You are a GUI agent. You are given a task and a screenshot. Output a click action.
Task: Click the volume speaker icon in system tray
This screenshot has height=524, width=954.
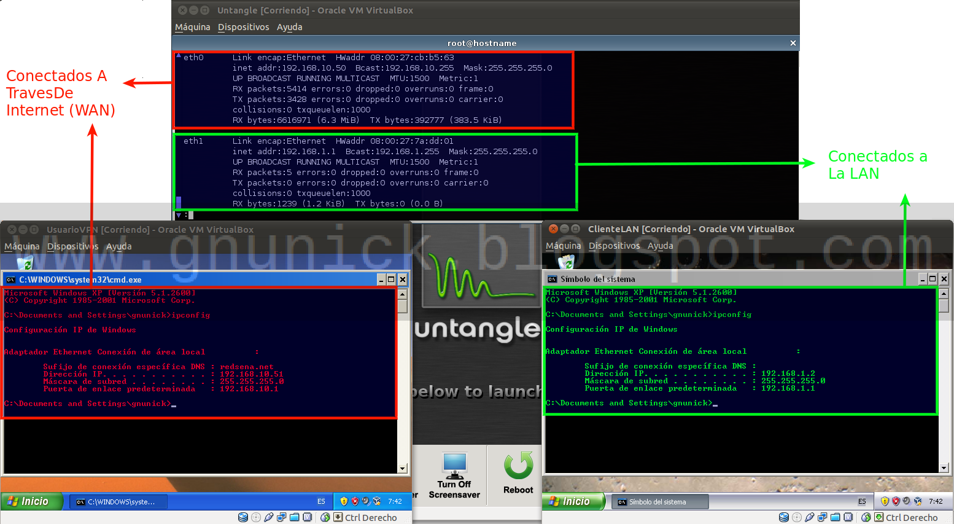(366, 501)
